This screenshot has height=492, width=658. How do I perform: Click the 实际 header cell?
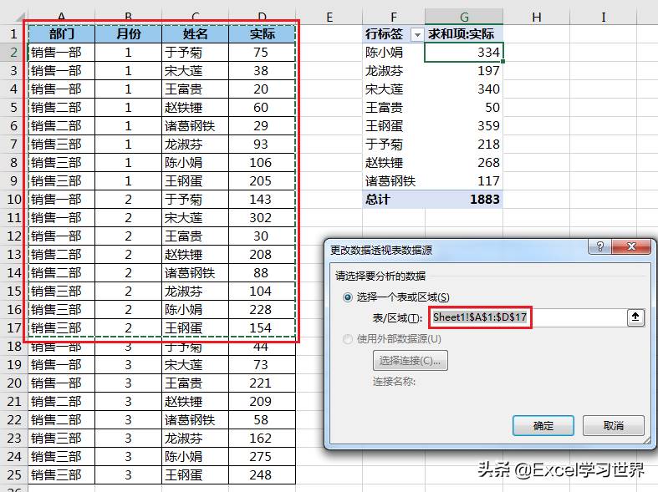click(x=262, y=34)
